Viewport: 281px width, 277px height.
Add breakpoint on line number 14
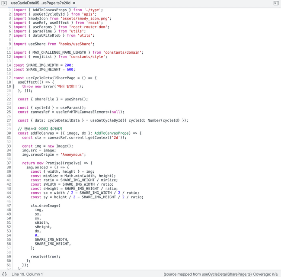coord(9,65)
